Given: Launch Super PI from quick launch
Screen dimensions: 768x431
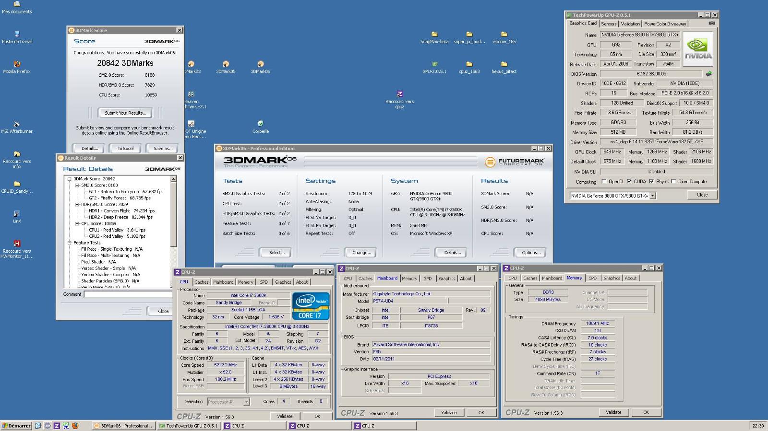Looking at the screenshot, I should tap(66, 426).
